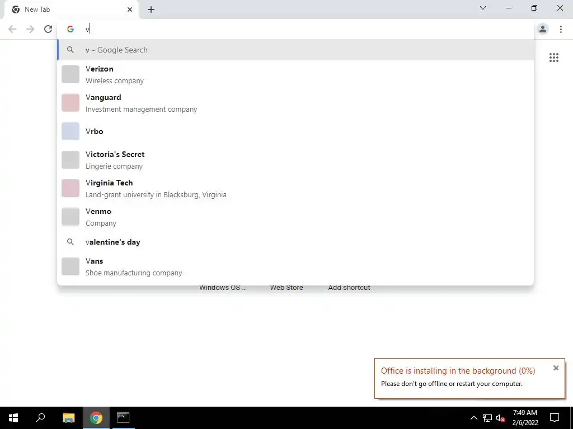Open the Chrome profile avatar icon
This screenshot has height=429, width=573.
click(543, 29)
